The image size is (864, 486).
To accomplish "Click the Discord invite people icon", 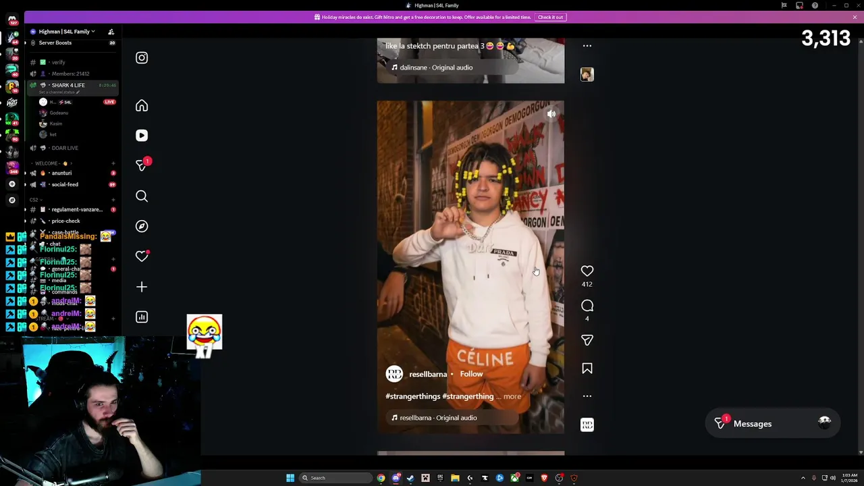I will [111, 32].
